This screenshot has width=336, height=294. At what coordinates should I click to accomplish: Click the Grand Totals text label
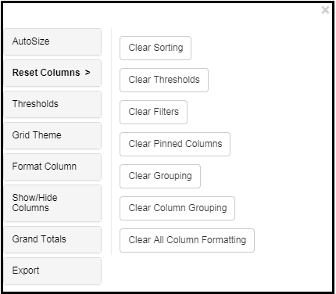tap(39, 239)
